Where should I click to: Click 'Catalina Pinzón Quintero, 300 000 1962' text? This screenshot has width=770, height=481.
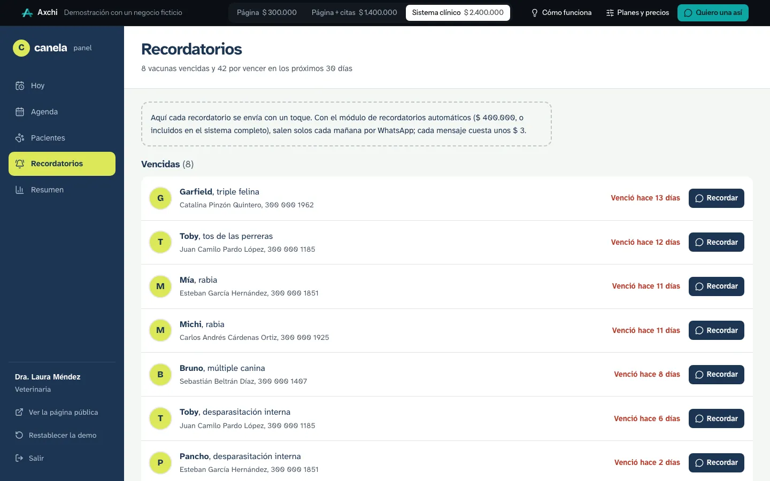coord(247,205)
